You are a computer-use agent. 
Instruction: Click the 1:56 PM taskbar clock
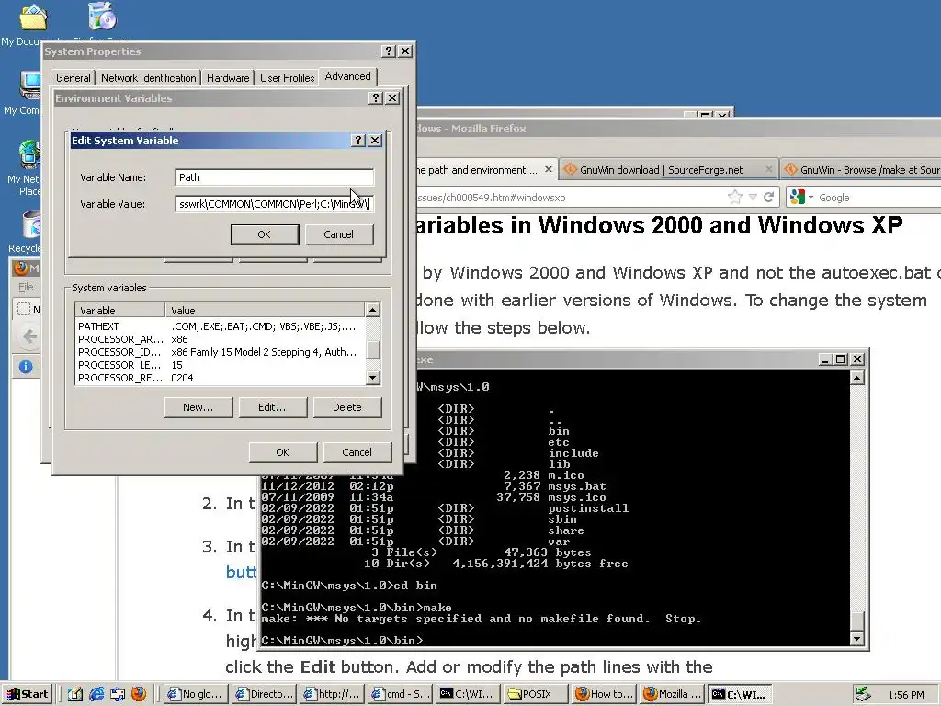coord(905,695)
